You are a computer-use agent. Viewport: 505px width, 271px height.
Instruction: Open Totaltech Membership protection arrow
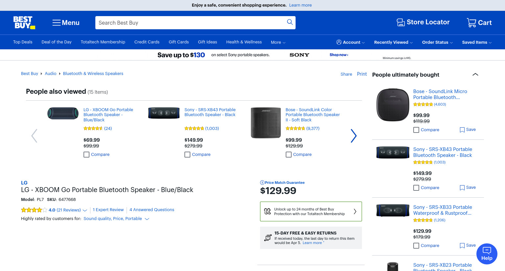[355, 211]
